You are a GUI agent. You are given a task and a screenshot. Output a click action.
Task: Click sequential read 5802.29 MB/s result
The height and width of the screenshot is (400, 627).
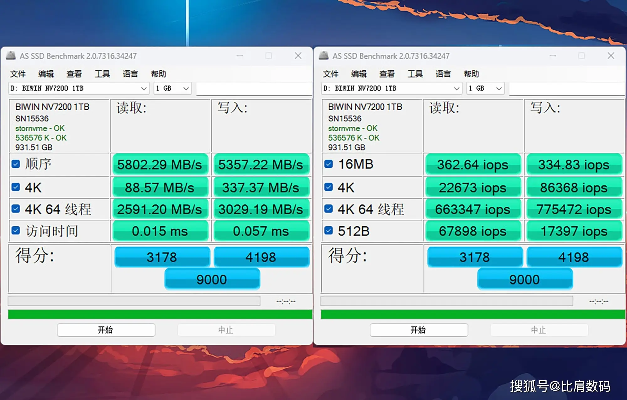pos(160,164)
